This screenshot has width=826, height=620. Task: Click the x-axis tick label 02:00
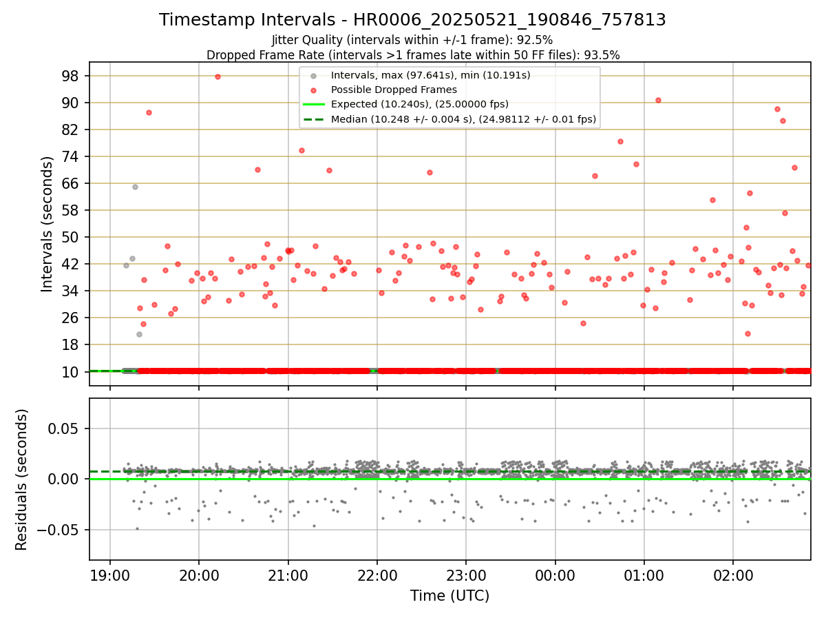click(x=733, y=575)
